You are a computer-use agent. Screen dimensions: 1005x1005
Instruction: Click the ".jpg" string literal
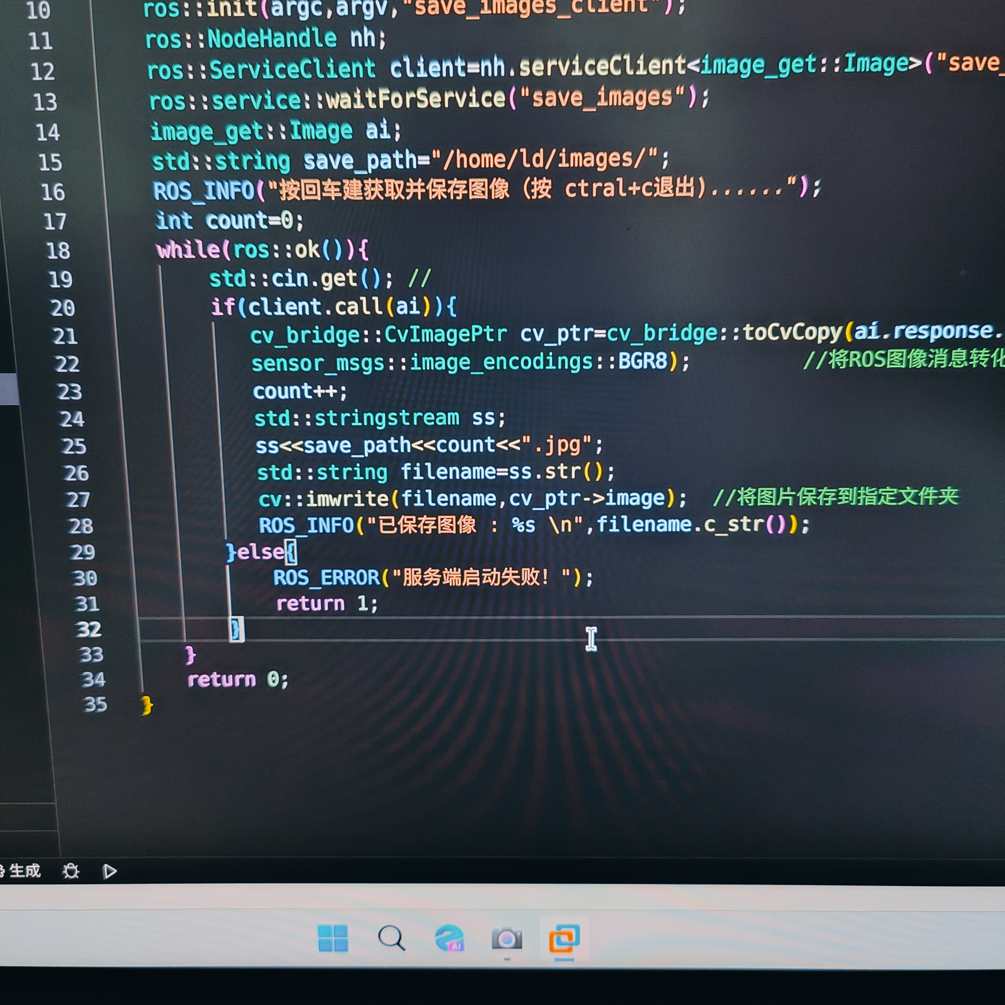point(556,445)
